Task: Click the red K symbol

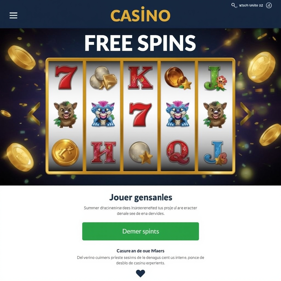Action: [140, 77]
